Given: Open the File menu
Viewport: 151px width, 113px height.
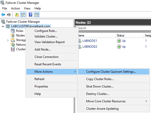Looking at the screenshot, I should point(5,8).
